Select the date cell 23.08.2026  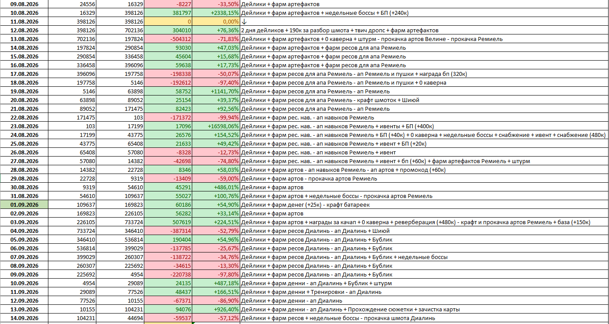pos(24,126)
